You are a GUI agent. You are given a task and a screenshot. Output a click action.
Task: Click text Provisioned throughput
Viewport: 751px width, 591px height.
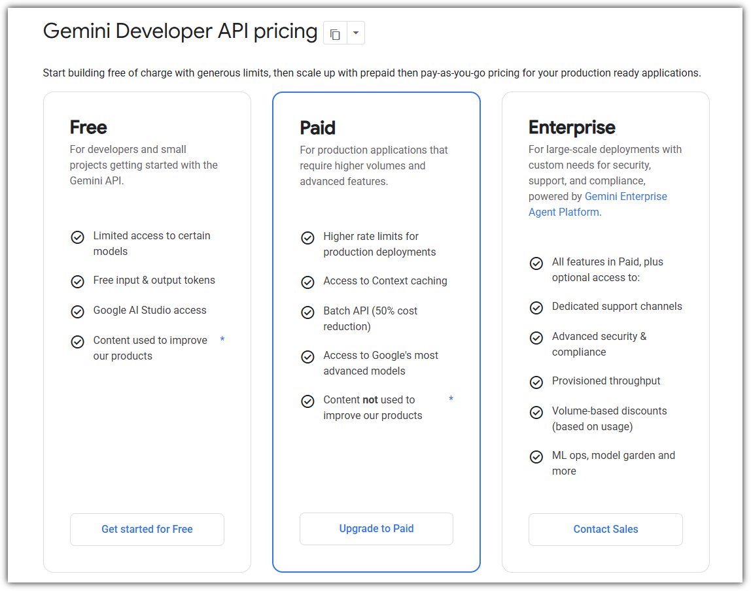click(606, 381)
